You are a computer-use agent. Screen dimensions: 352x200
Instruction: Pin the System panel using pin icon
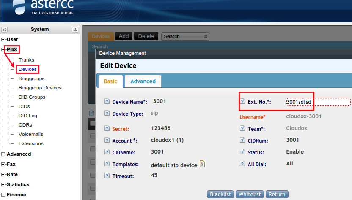point(75,30)
